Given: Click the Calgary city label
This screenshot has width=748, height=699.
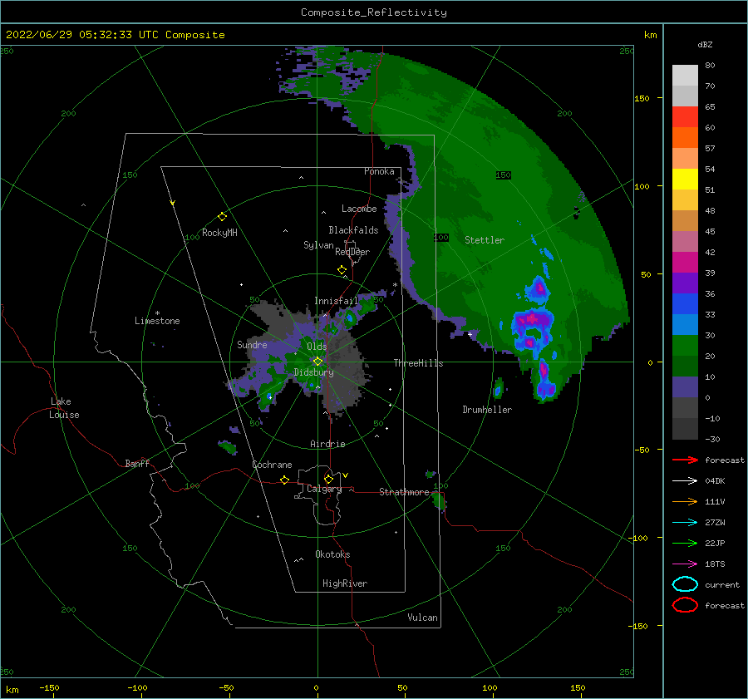Looking at the screenshot, I should pos(324,489).
